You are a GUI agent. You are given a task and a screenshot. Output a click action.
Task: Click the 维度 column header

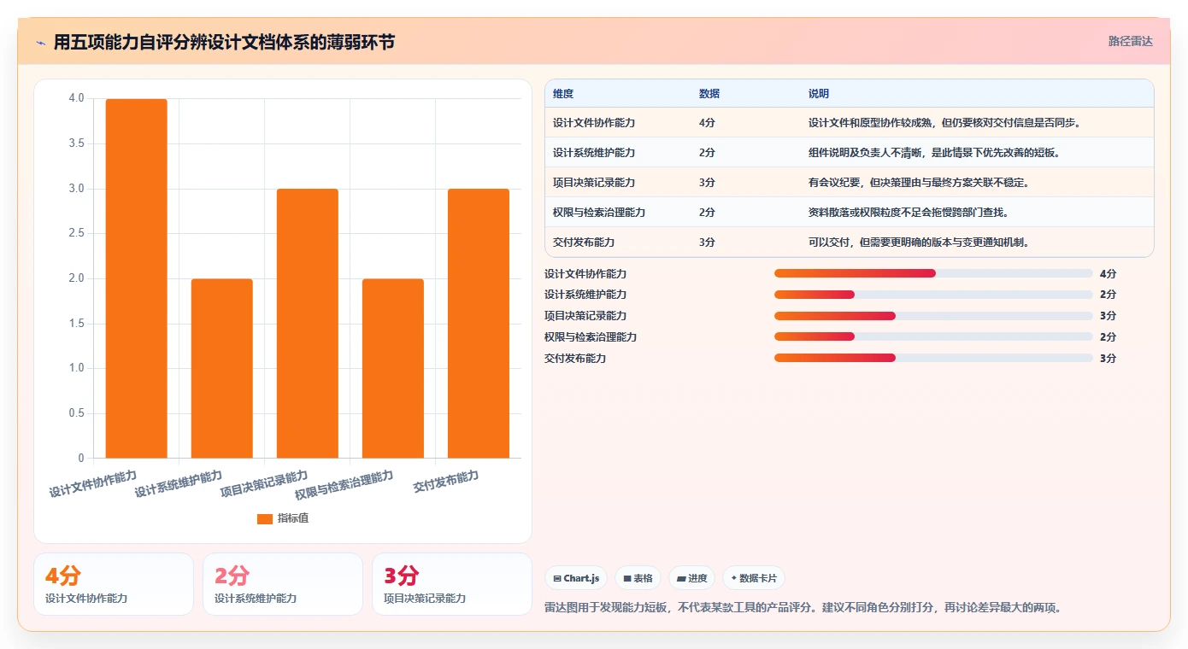click(x=563, y=94)
